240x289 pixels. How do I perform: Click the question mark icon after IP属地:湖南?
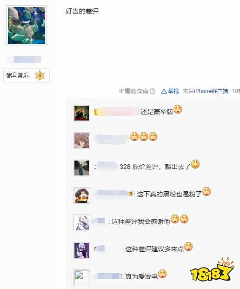tap(153, 91)
